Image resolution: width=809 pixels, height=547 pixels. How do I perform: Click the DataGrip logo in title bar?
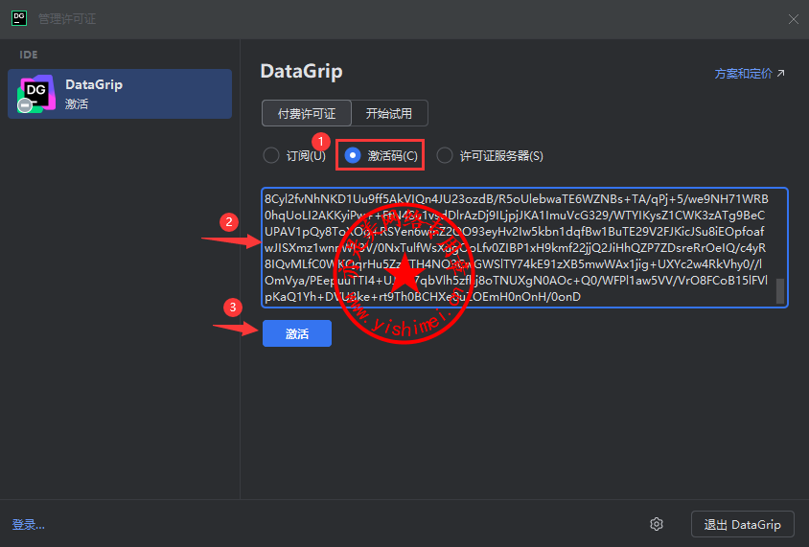(x=19, y=18)
